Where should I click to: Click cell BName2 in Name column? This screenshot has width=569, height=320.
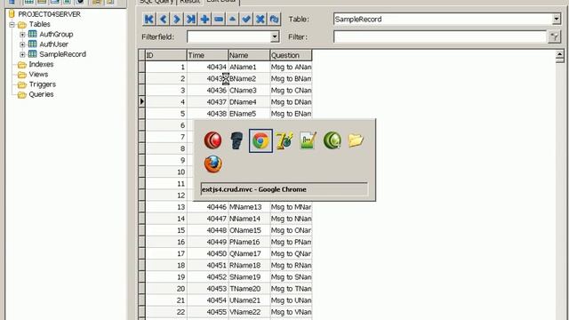249,78
